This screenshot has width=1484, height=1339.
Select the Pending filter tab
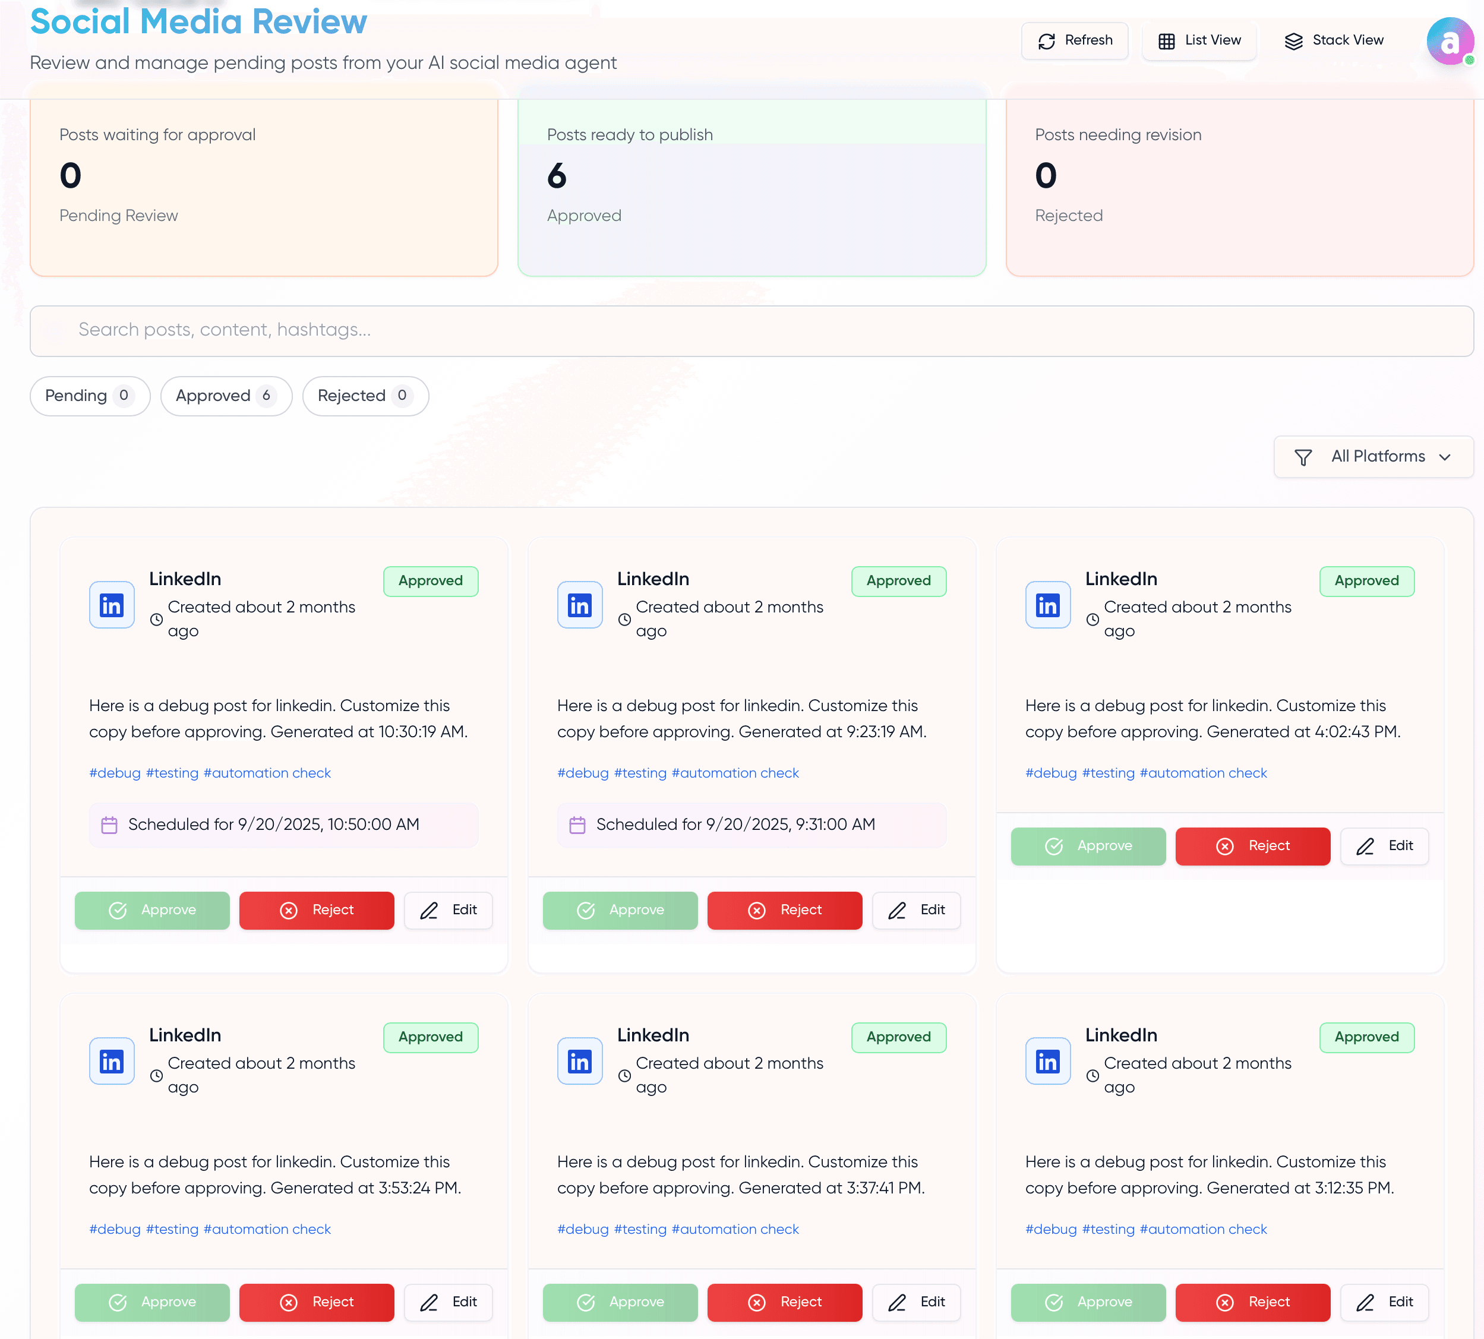coord(89,396)
